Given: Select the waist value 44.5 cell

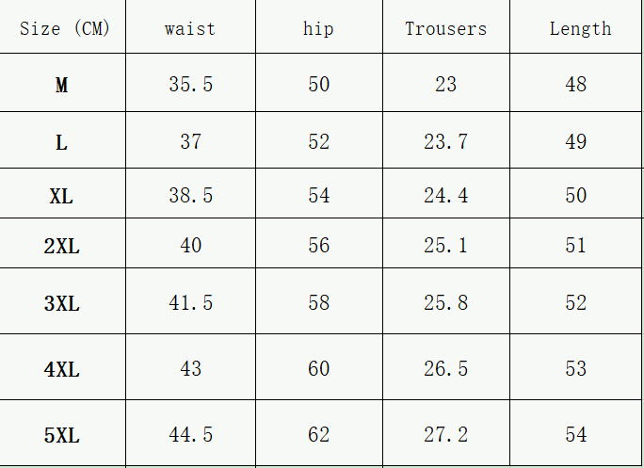Looking at the screenshot, I should [191, 435].
